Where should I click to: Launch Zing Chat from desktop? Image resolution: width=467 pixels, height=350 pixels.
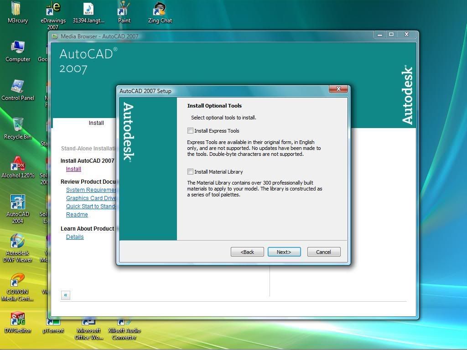coord(160,13)
